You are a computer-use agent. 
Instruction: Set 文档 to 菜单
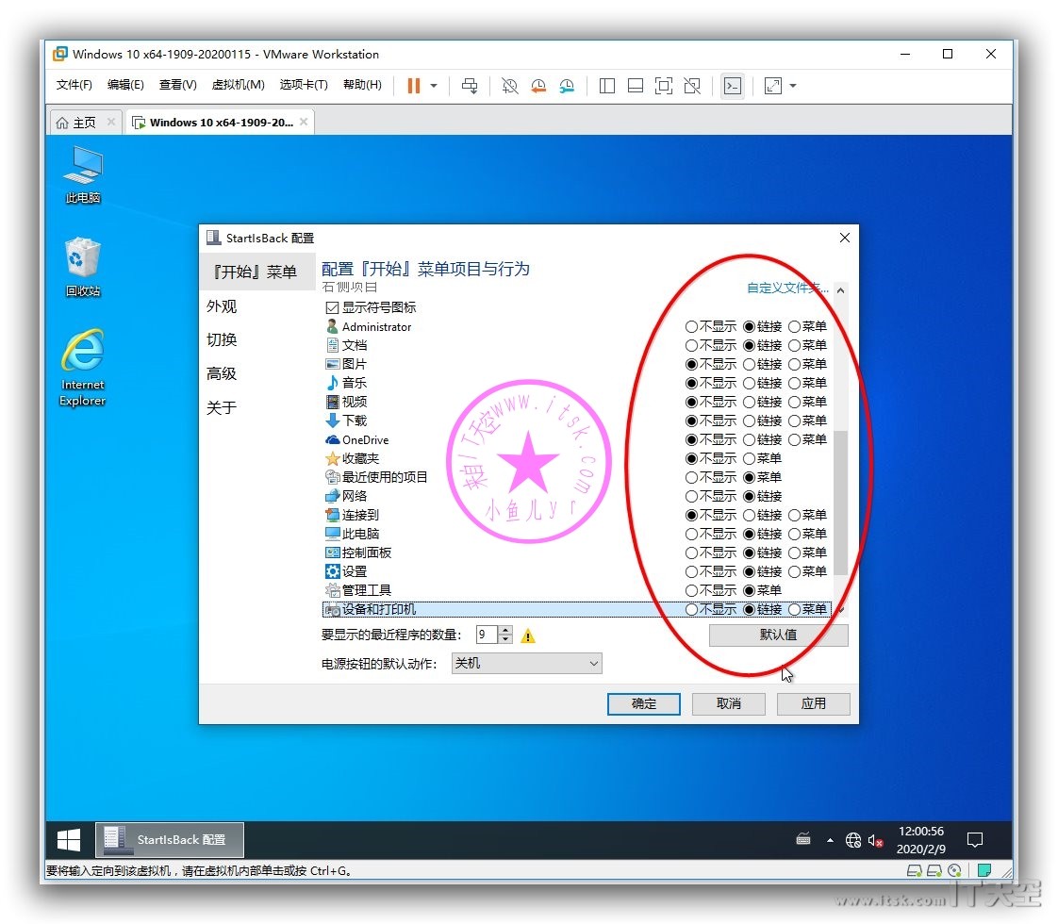pyautogui.click(x=794, y=345)
